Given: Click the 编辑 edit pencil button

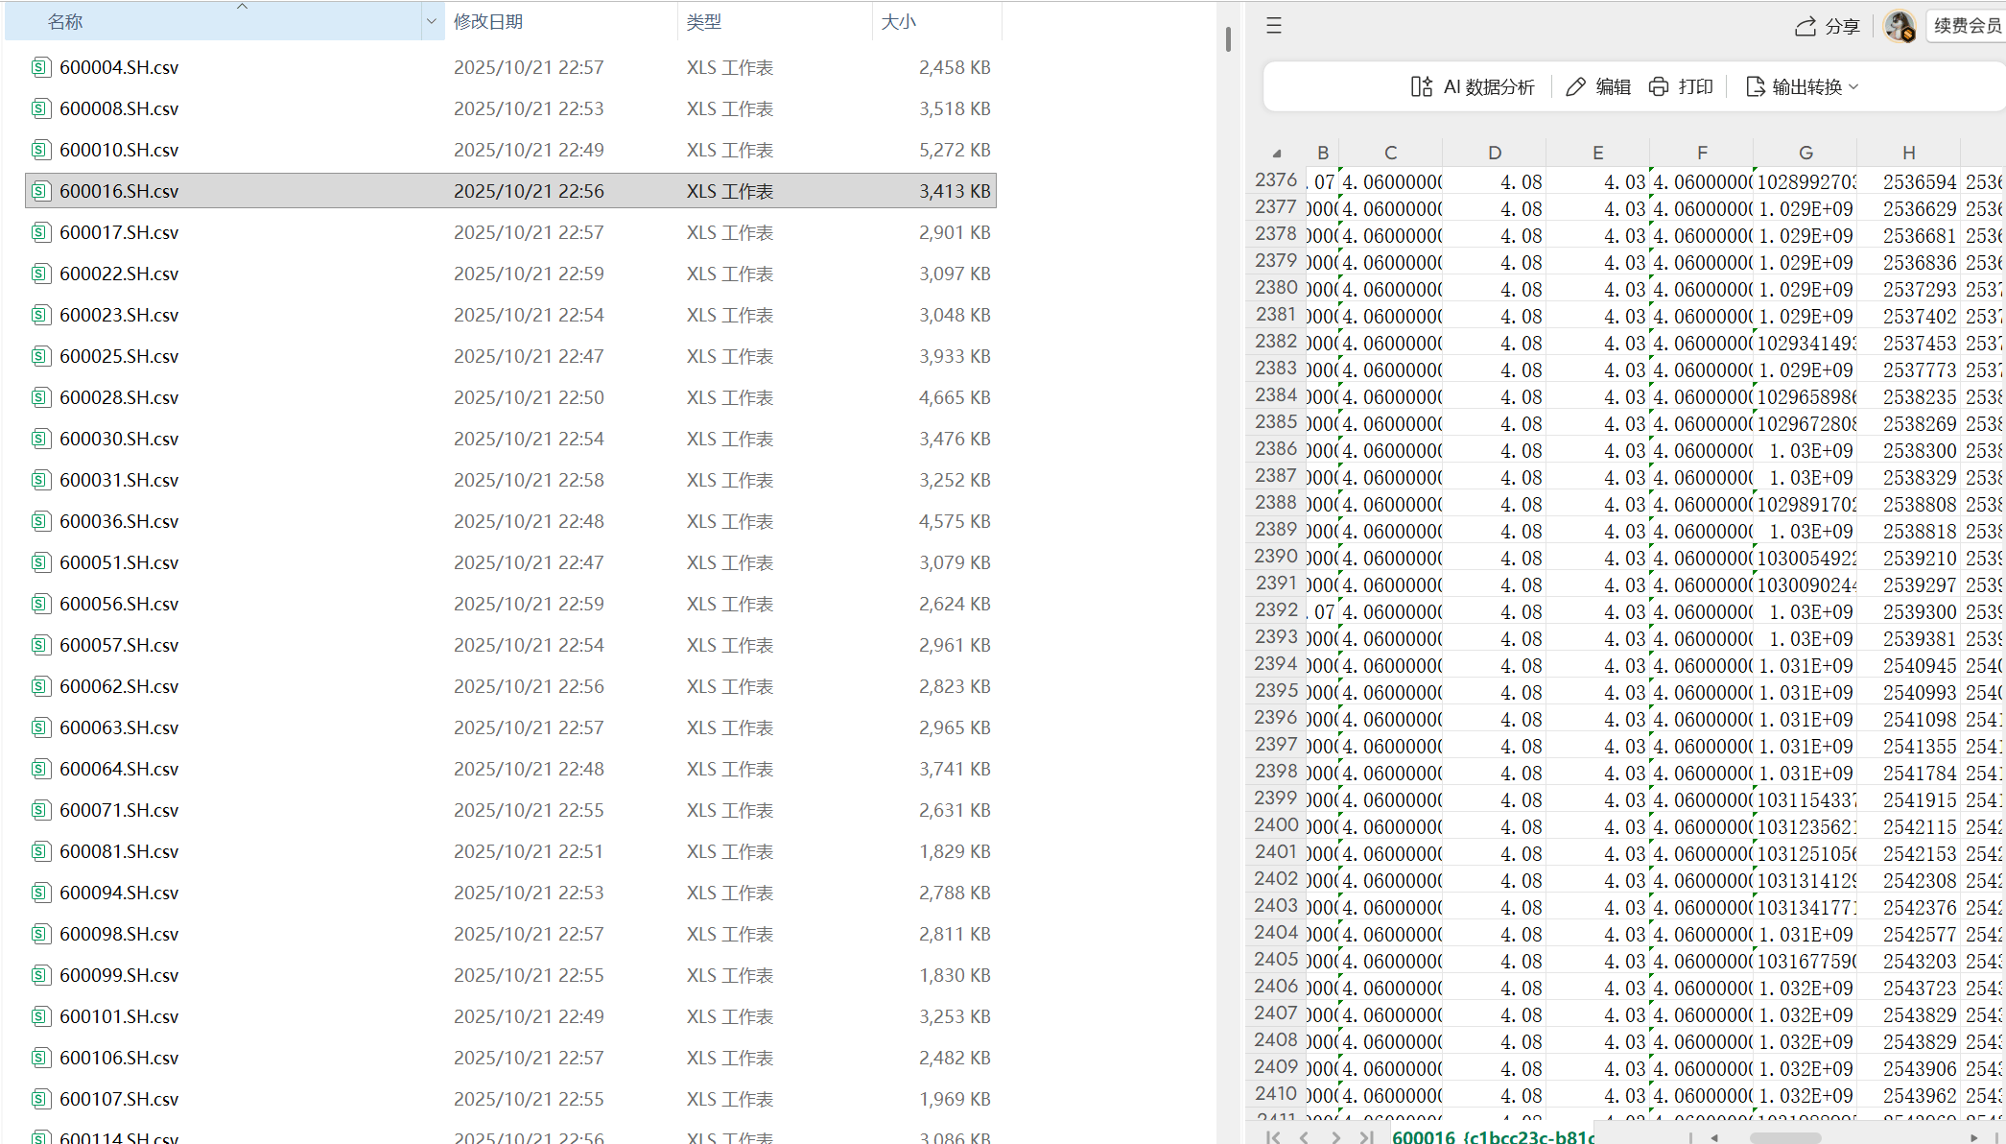Looking at the screenshot, I should (x=1598, y=87).
